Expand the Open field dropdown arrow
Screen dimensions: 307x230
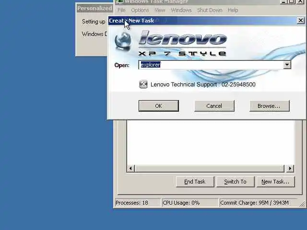[x=287, y=65]
